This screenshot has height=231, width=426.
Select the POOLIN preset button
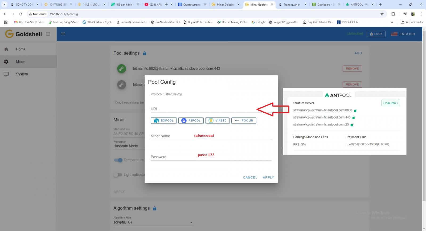click(244, 121)
